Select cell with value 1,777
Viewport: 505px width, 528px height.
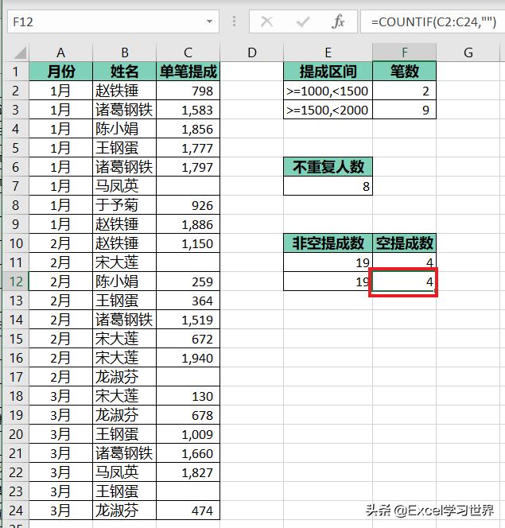point(188,148)
